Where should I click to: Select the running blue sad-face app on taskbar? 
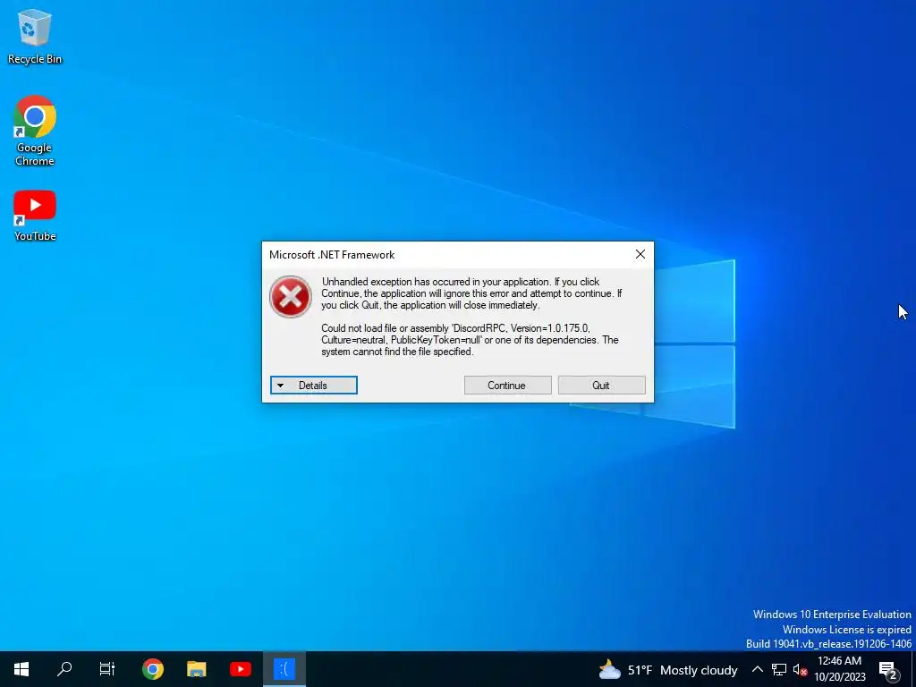tap(284, 669)
